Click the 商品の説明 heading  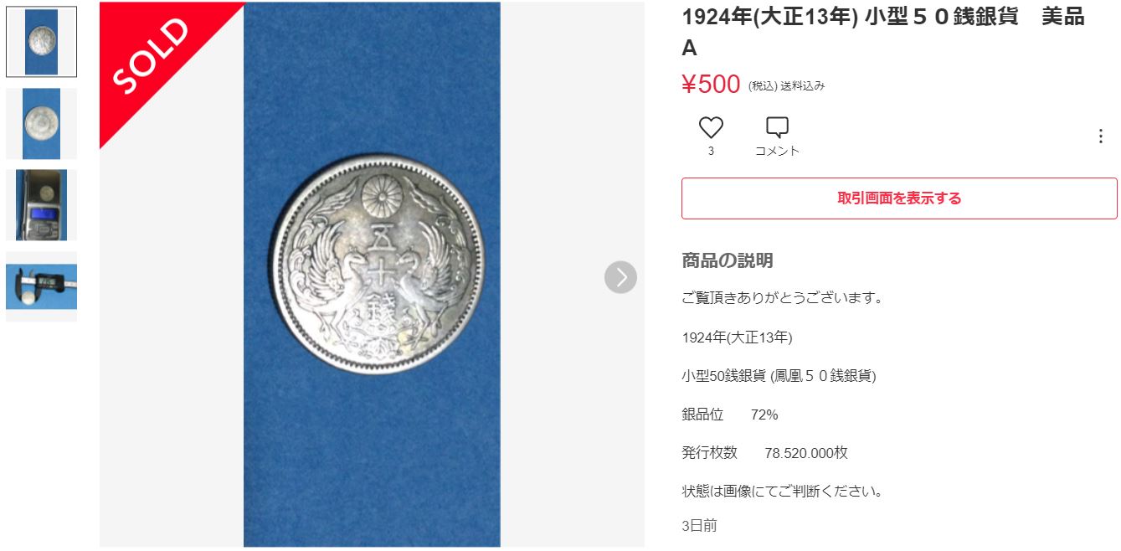point(728,260)
